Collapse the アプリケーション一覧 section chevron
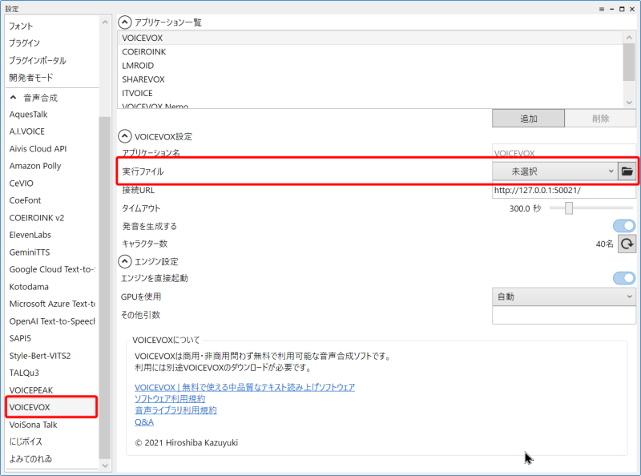This screenshot has width=641, height=476. (125, 22)
